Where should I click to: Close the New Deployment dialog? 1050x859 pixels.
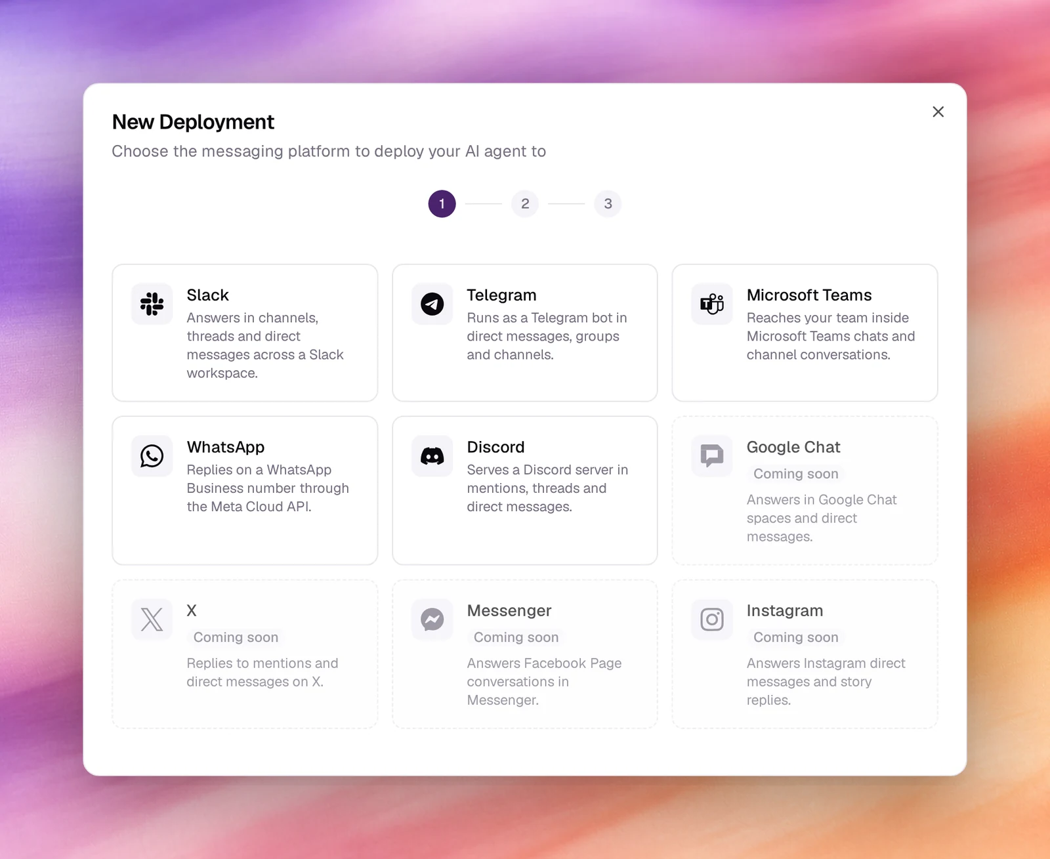938,112
